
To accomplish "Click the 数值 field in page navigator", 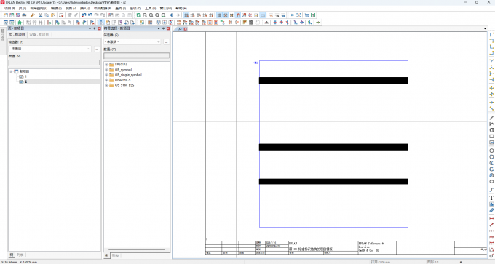I will [54, 63].
